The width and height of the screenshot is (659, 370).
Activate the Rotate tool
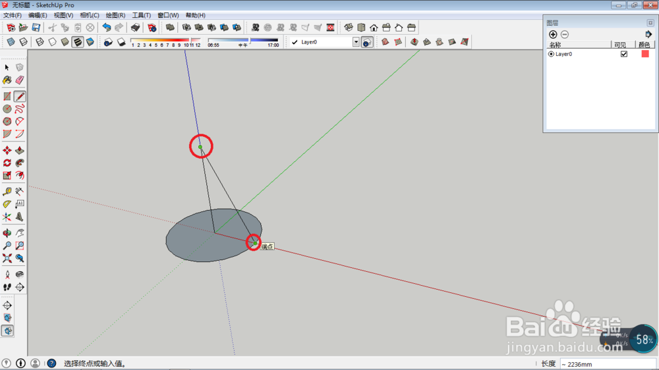(7, 163)
